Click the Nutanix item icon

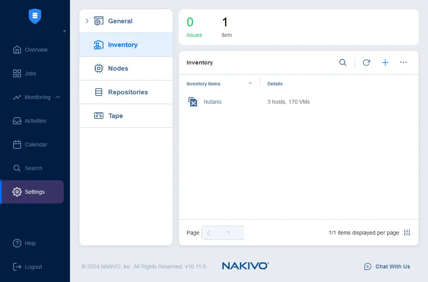pos(193,102)
